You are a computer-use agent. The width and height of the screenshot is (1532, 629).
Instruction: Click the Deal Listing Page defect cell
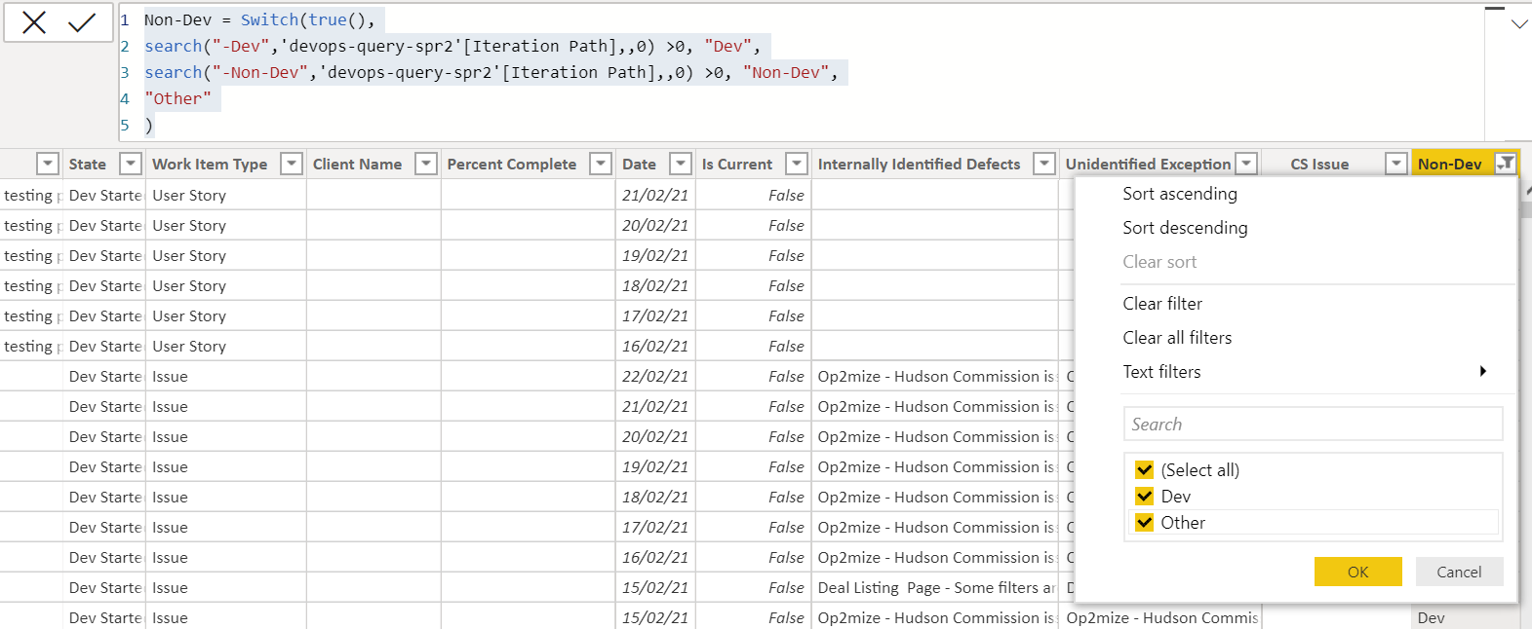(x=934, y=588)
